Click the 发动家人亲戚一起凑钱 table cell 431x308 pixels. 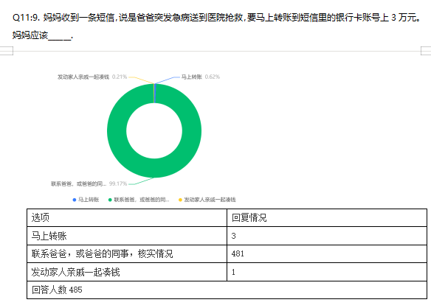[127, 272]
